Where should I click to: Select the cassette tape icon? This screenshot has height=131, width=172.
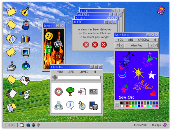[93, 92]
